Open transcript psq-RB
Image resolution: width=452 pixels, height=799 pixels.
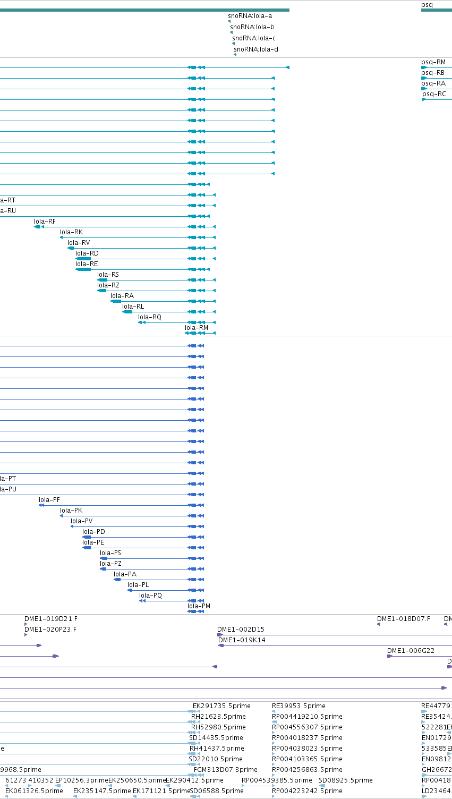(x=433, y=73)
